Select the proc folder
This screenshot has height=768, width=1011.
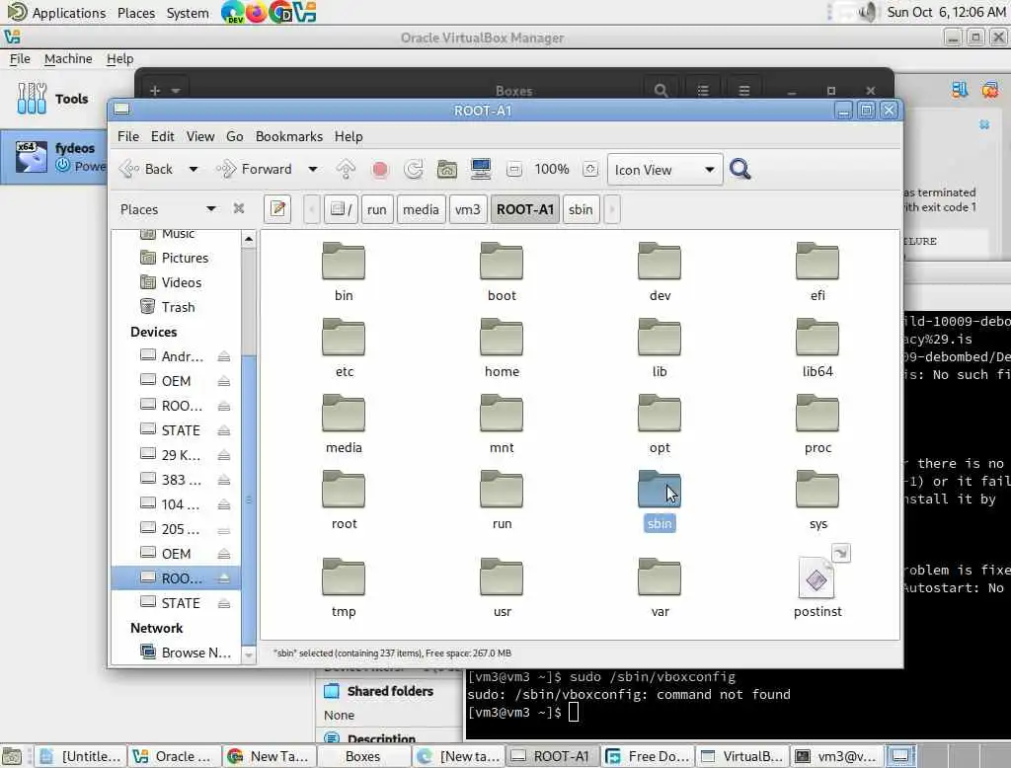[817, 414]
